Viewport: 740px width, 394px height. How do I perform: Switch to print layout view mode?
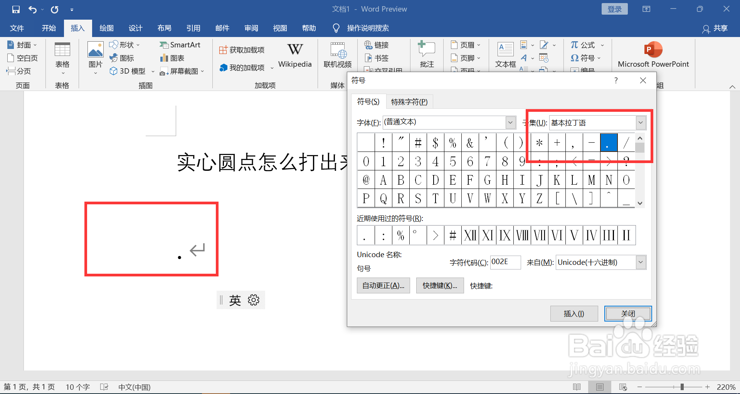click(x=600, y=387)
